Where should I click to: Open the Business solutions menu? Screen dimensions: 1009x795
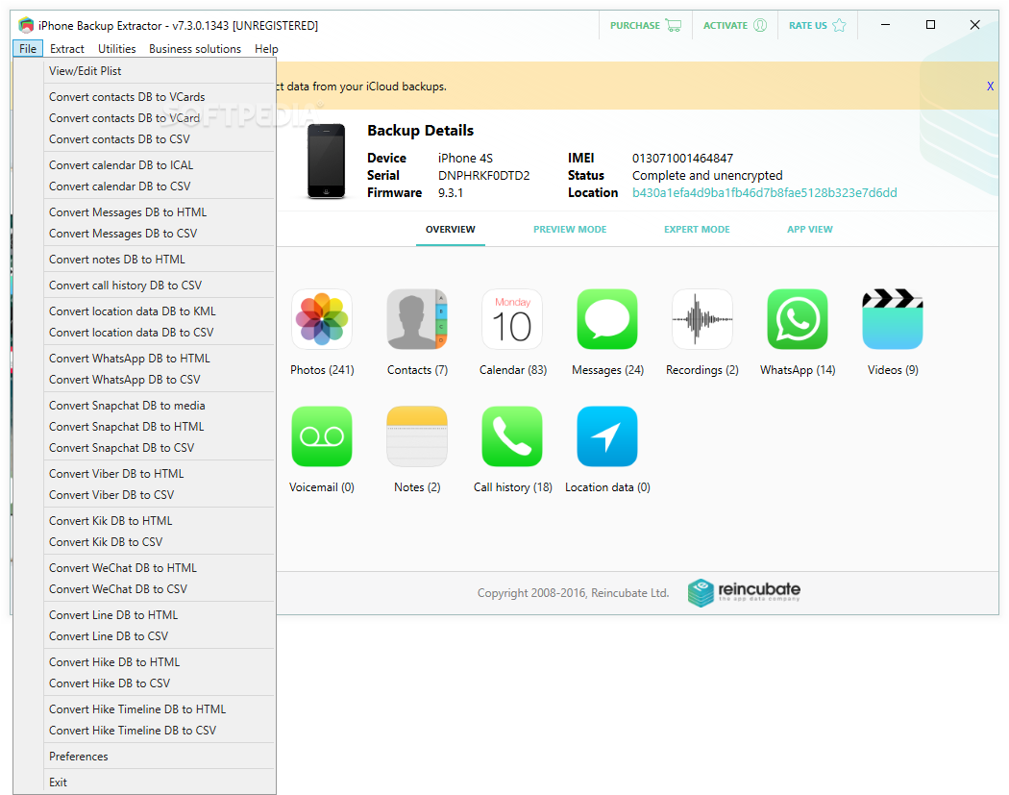click(x=195, y=48)
